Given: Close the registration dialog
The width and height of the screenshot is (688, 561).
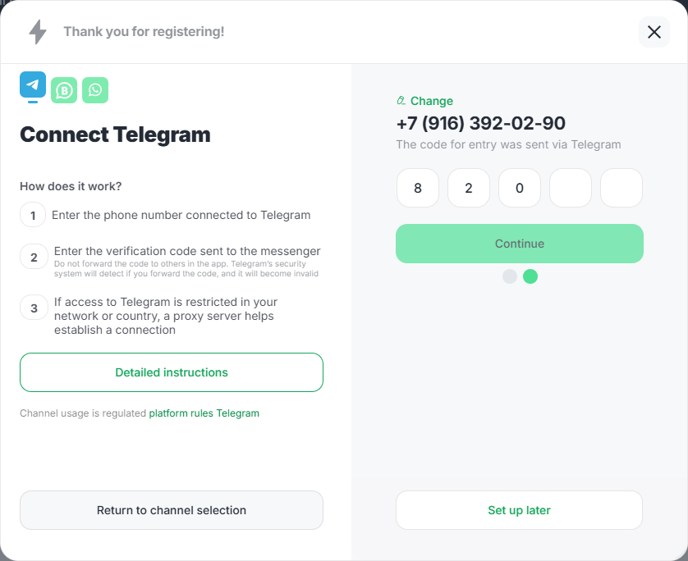Looking at the screenshot, I should pos(654,32).
